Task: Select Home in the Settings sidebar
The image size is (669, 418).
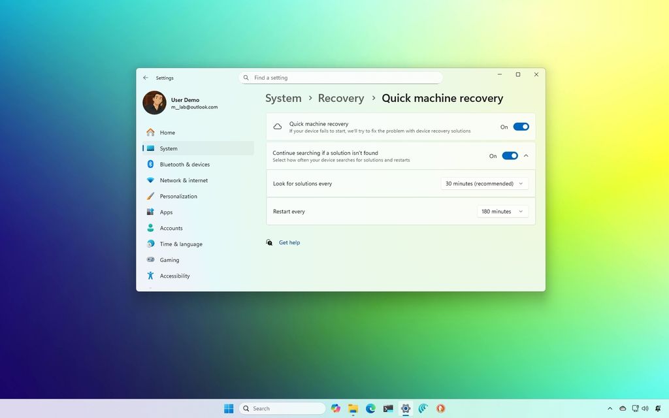Action: [x=167, y=132]
